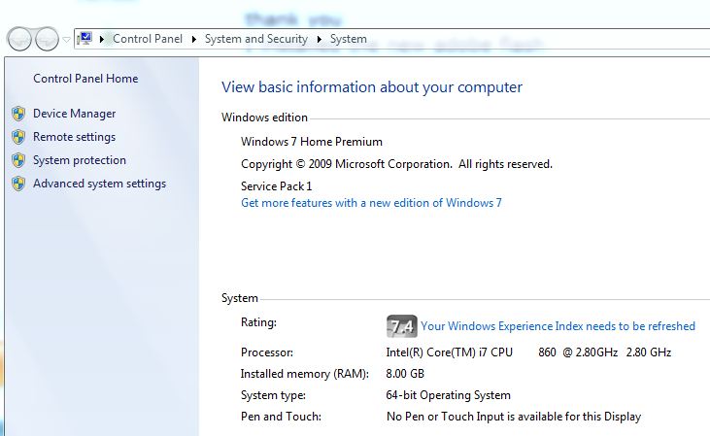The height and width of the screenshot is (436, 710).
Task: Click Windows Experience Index needs refresh link
Action: point(558,326)
